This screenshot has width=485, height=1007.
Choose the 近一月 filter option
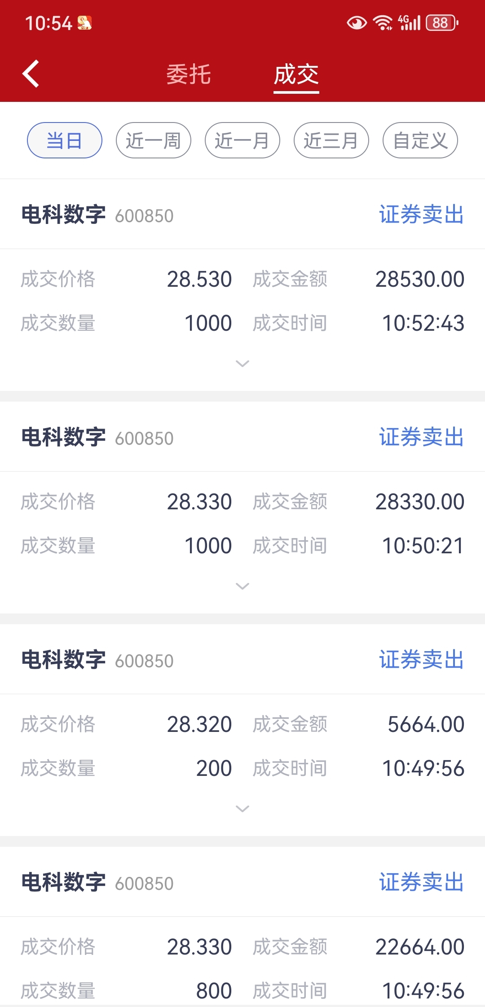pos(242,140)
